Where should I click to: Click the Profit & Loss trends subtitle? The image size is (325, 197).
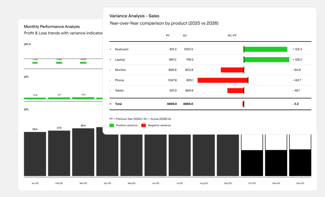[x=63, y=33]
